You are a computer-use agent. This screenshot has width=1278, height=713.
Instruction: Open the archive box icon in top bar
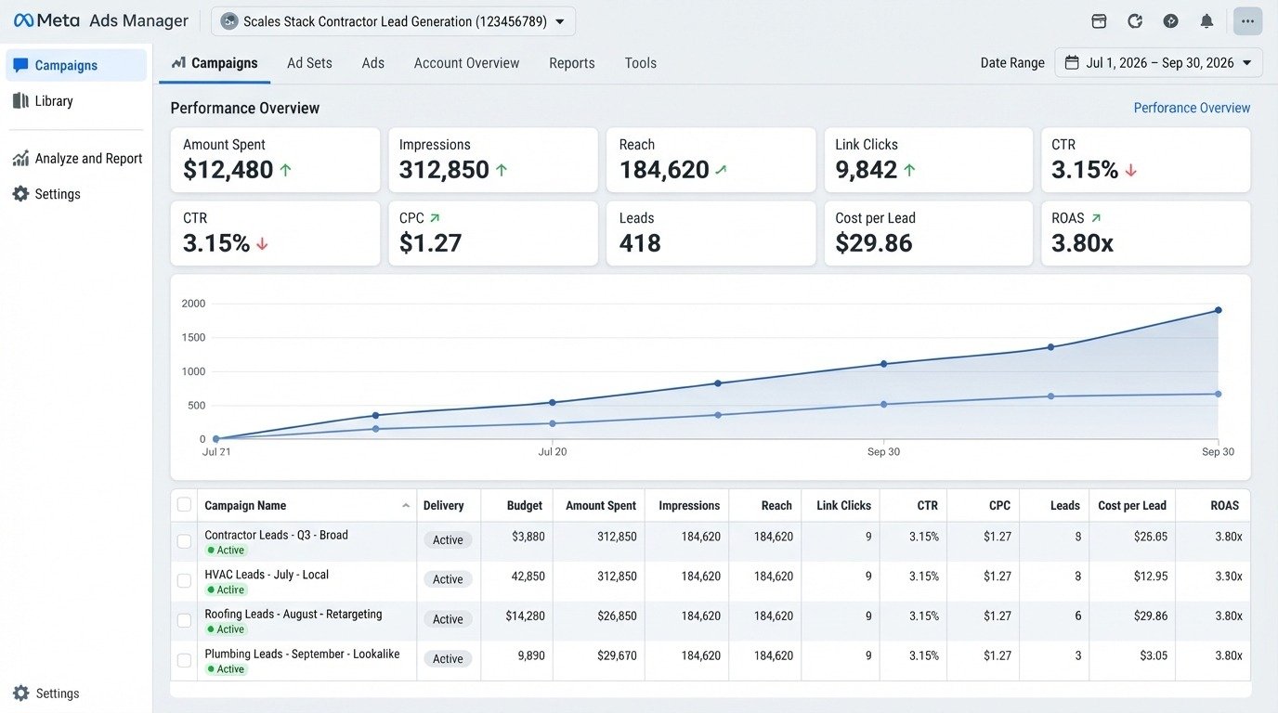click(x=1099, y=21)
